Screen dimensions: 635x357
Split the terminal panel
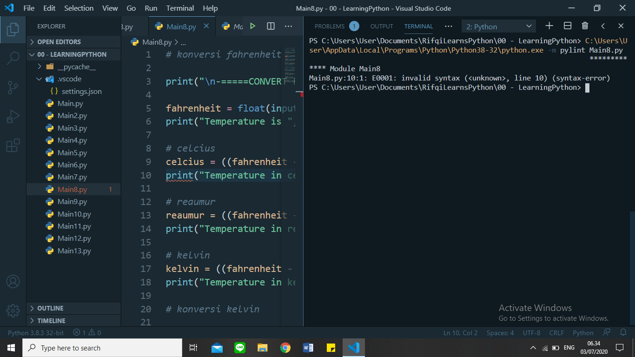coord(567,26)
